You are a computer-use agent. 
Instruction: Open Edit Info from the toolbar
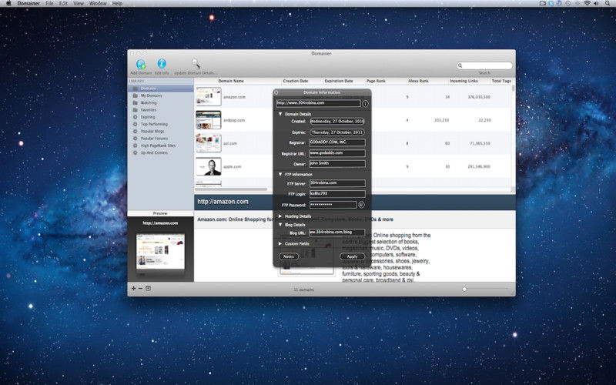162,64
